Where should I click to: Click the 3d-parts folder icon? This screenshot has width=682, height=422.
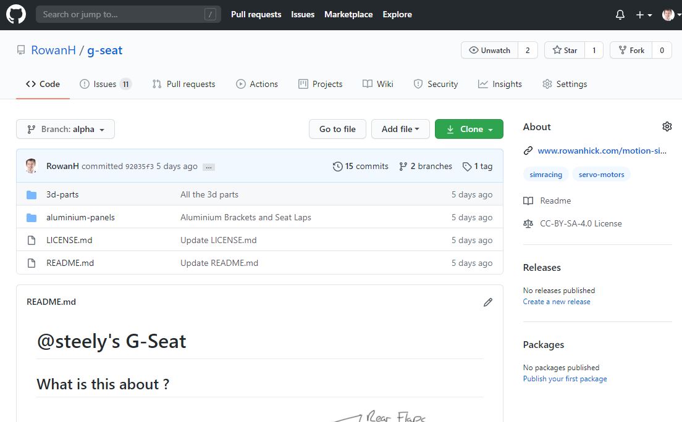click(32, 195)
